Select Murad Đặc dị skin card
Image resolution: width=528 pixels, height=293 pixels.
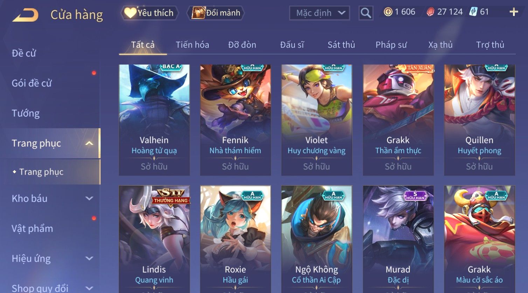pos(398,239)
